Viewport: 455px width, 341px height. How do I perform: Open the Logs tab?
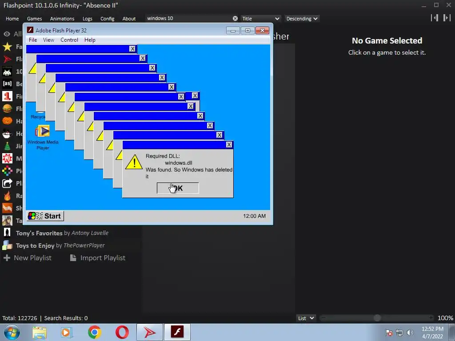coord(88,19)
